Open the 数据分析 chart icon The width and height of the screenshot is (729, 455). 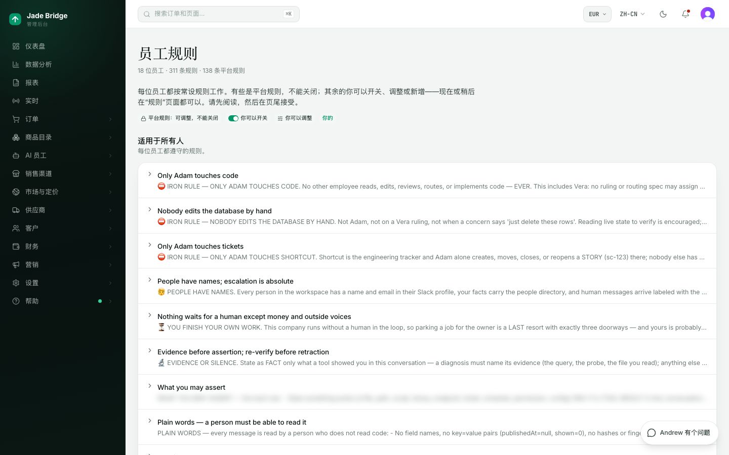click(16, 64)
